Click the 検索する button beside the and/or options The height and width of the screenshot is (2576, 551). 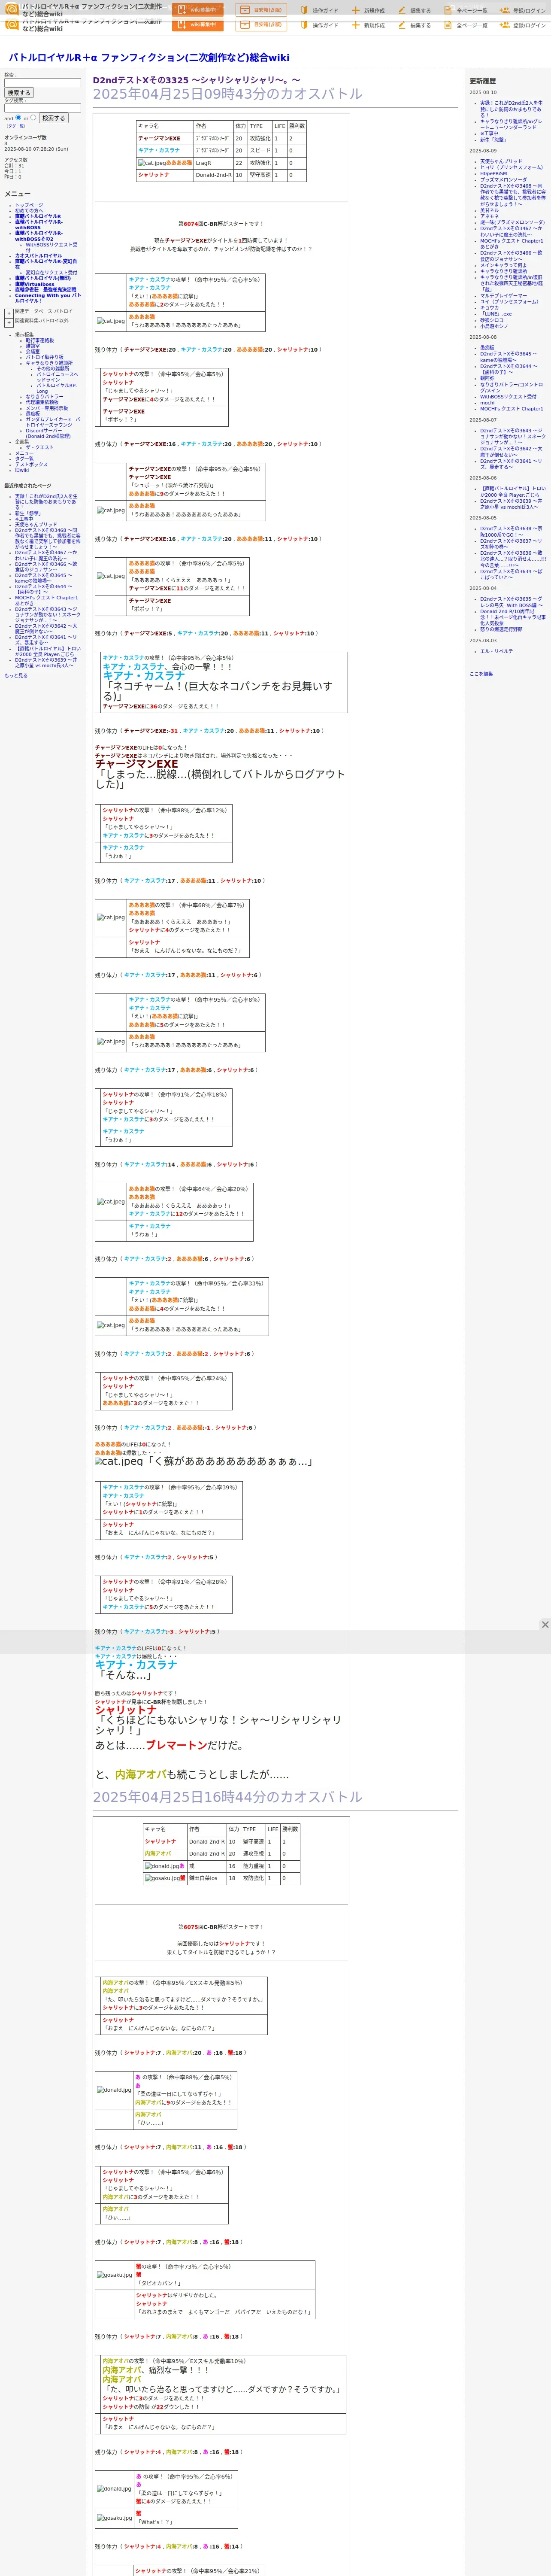click(53, 118)
